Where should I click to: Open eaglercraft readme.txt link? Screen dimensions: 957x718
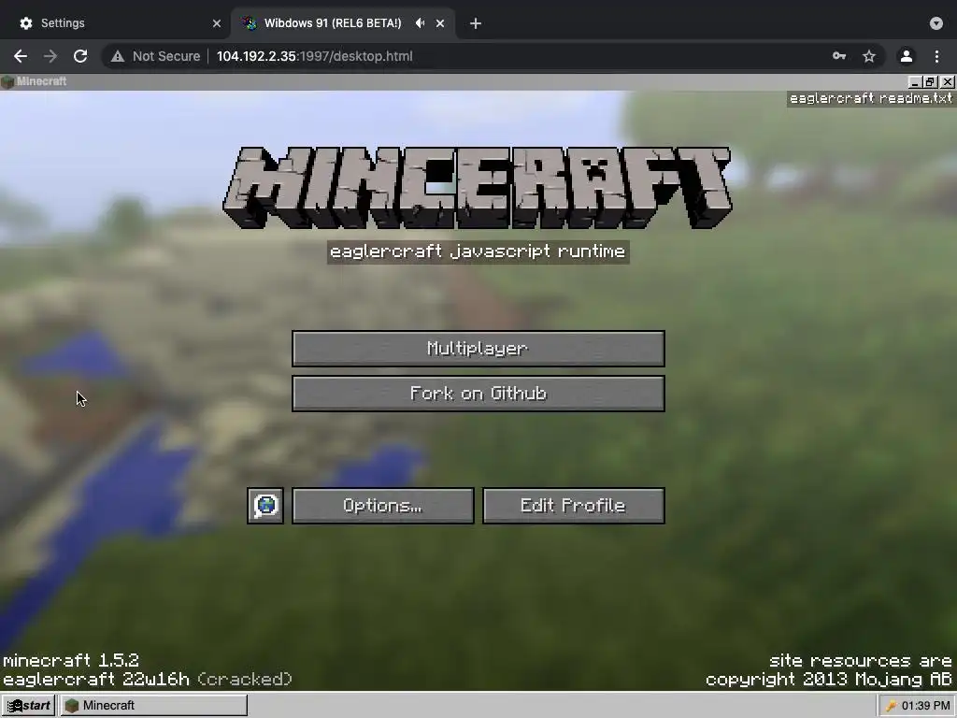coord(871,98)
